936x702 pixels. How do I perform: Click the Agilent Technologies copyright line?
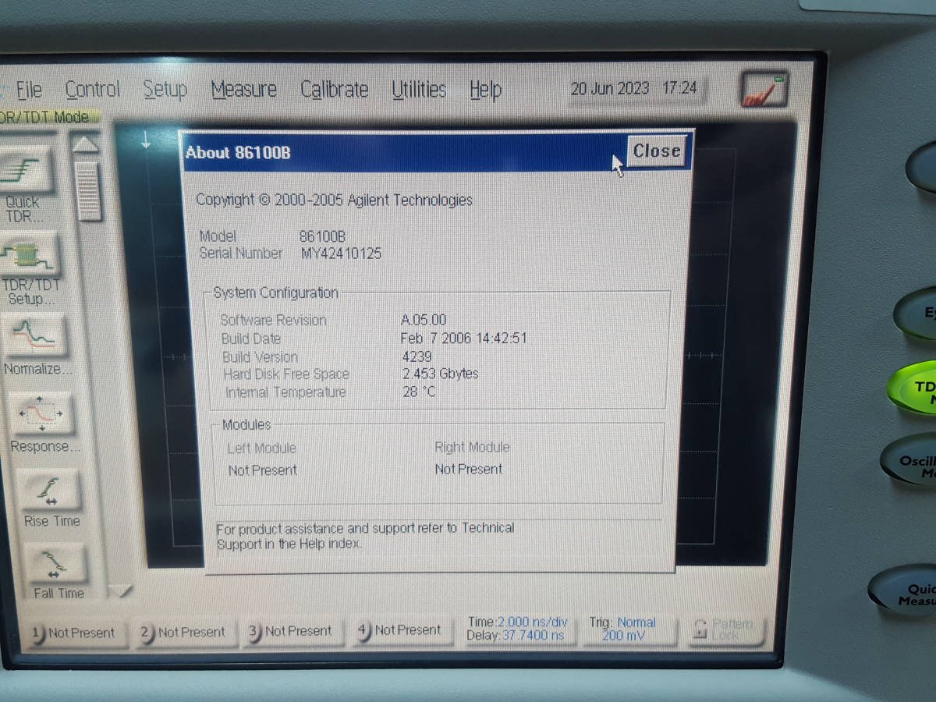coord(334,200)
